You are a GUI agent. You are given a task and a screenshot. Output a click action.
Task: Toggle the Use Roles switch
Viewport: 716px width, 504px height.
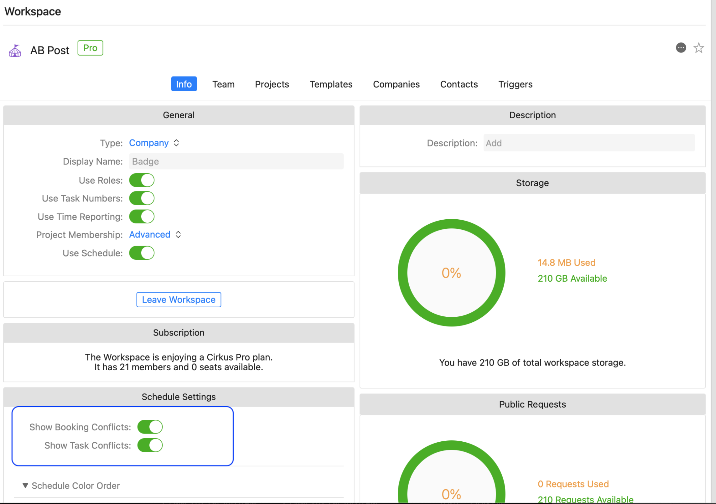coord(142,180)
